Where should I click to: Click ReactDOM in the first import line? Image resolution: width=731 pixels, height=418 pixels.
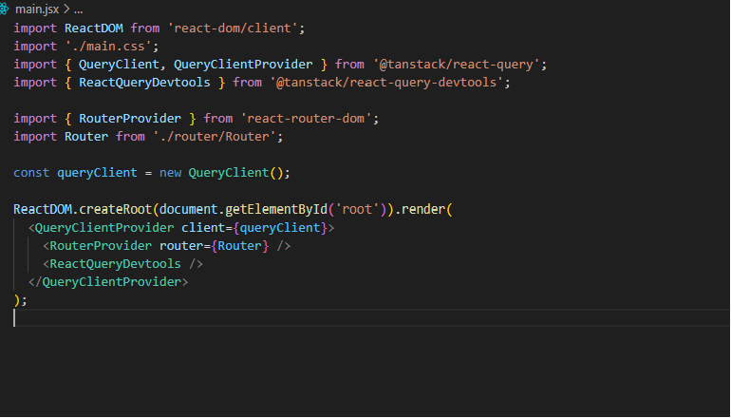click(94, 28)
